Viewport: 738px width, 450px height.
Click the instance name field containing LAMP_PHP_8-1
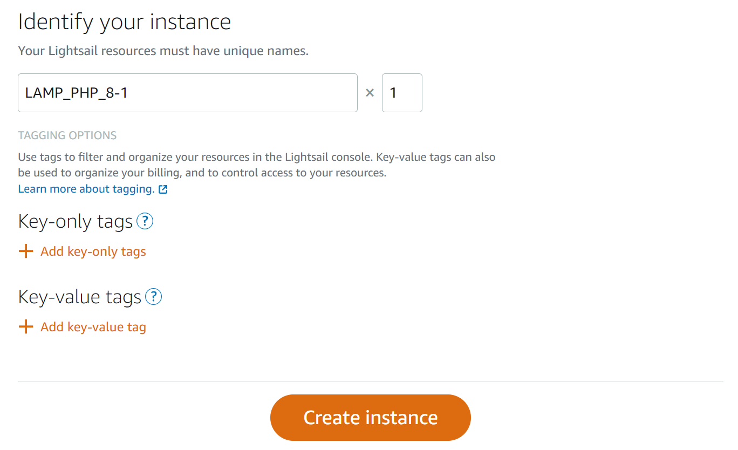(x=188, y=93)
